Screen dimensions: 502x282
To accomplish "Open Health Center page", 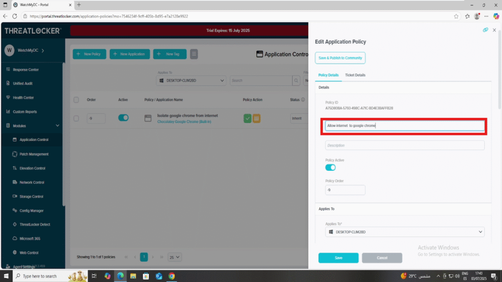I will [23, 97].
